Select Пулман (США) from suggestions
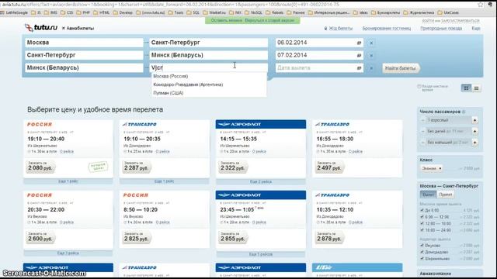The height and width of the screenshot is (279, 497). 169,93
